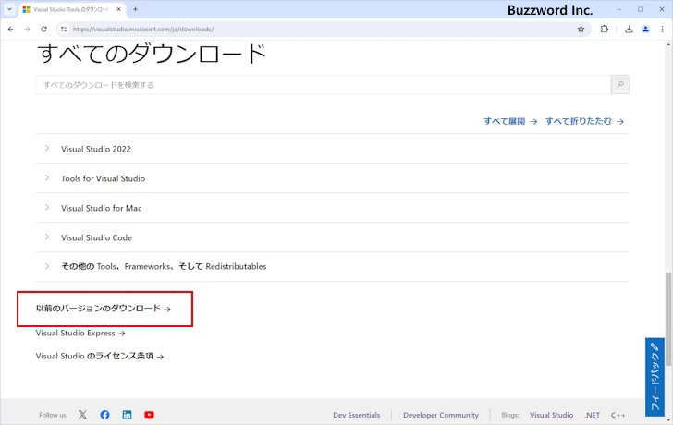Expand Visual Studio 2022 chevron
The width and height of the screenshot is (673, 425).
[47, 149]
